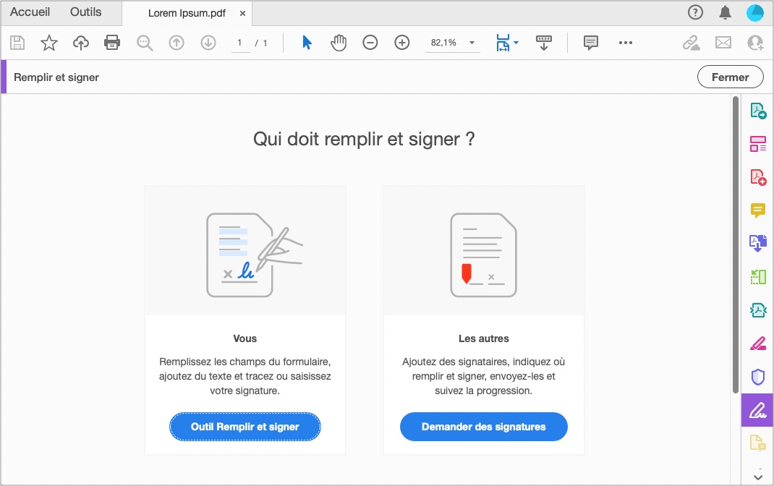Select the text selection arrow tool
The image size is (774, 486).
click(306, 42)
